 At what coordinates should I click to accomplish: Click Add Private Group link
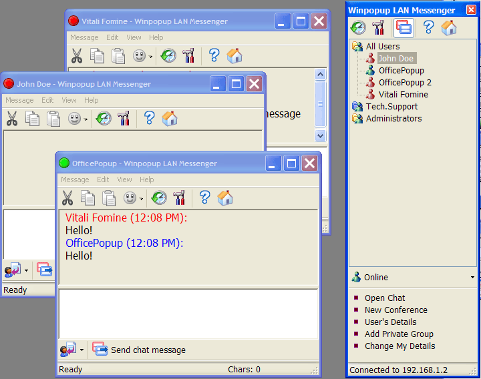(399, 334)
